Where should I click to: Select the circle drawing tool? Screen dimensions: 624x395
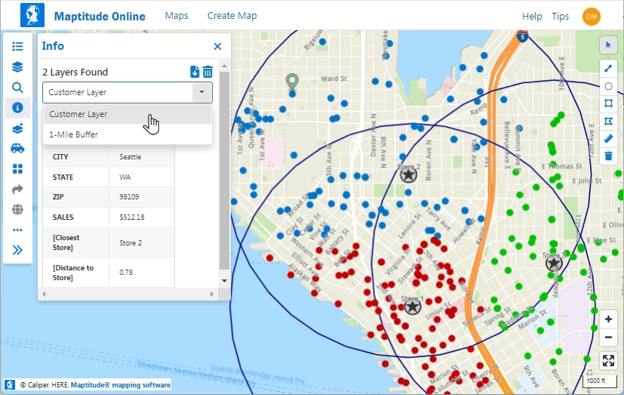608,85
